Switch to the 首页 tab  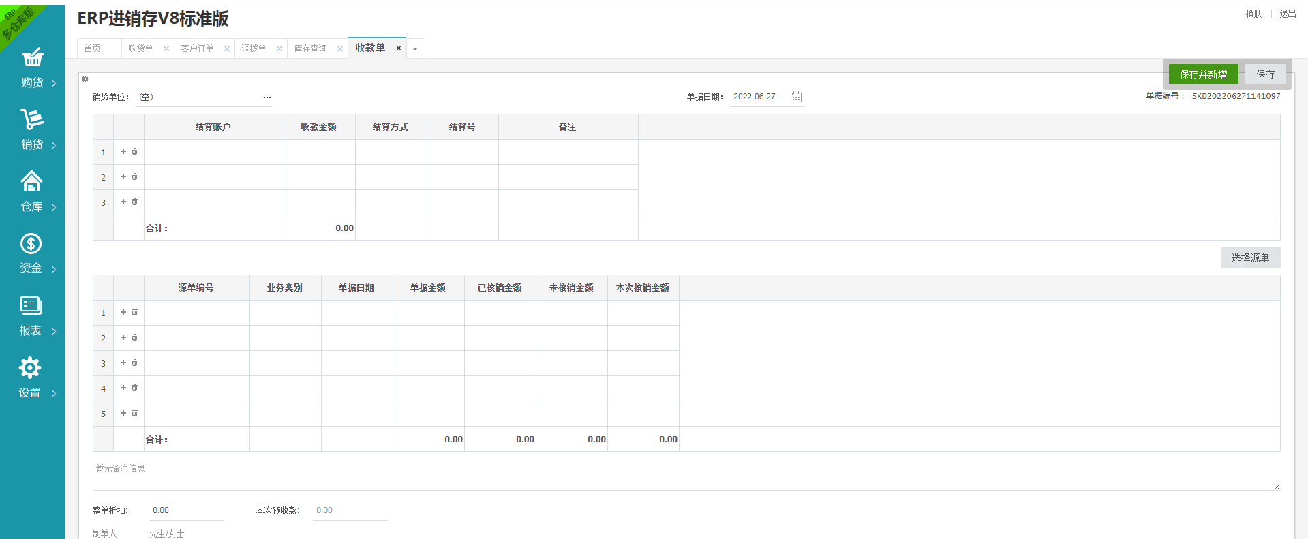point(93,48)
